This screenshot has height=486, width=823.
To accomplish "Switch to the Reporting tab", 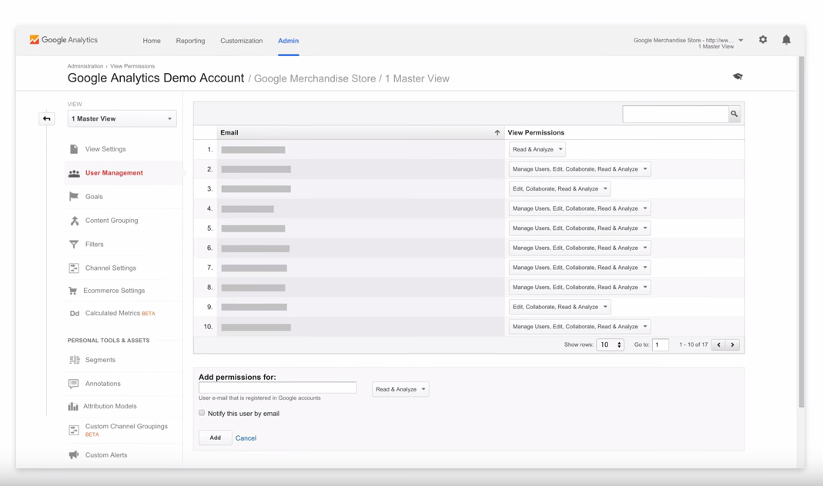I will point(190,40).
